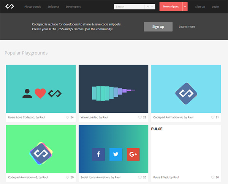Click the Google Plus icon
This screenshot has height=184, width=228.
click(133, 154)
